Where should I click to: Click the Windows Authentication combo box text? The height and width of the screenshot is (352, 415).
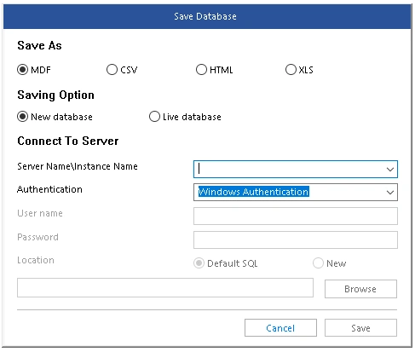(253, 192)
